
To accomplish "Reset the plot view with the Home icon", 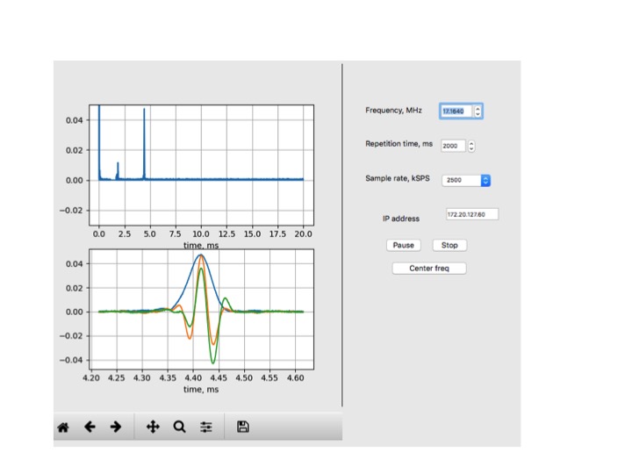I will [63, 427].
